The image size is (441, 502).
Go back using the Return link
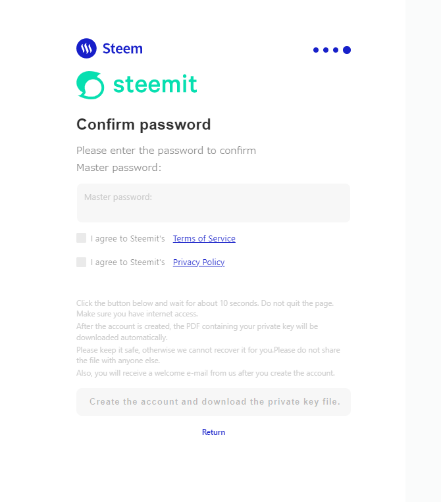point(213,432)
